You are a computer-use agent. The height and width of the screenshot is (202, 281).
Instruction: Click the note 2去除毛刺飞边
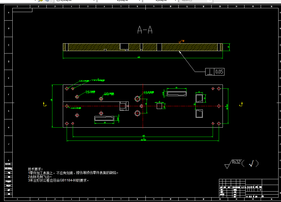click(40, 176)
